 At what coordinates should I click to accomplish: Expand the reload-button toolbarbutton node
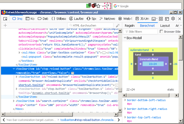pos(17,77)
